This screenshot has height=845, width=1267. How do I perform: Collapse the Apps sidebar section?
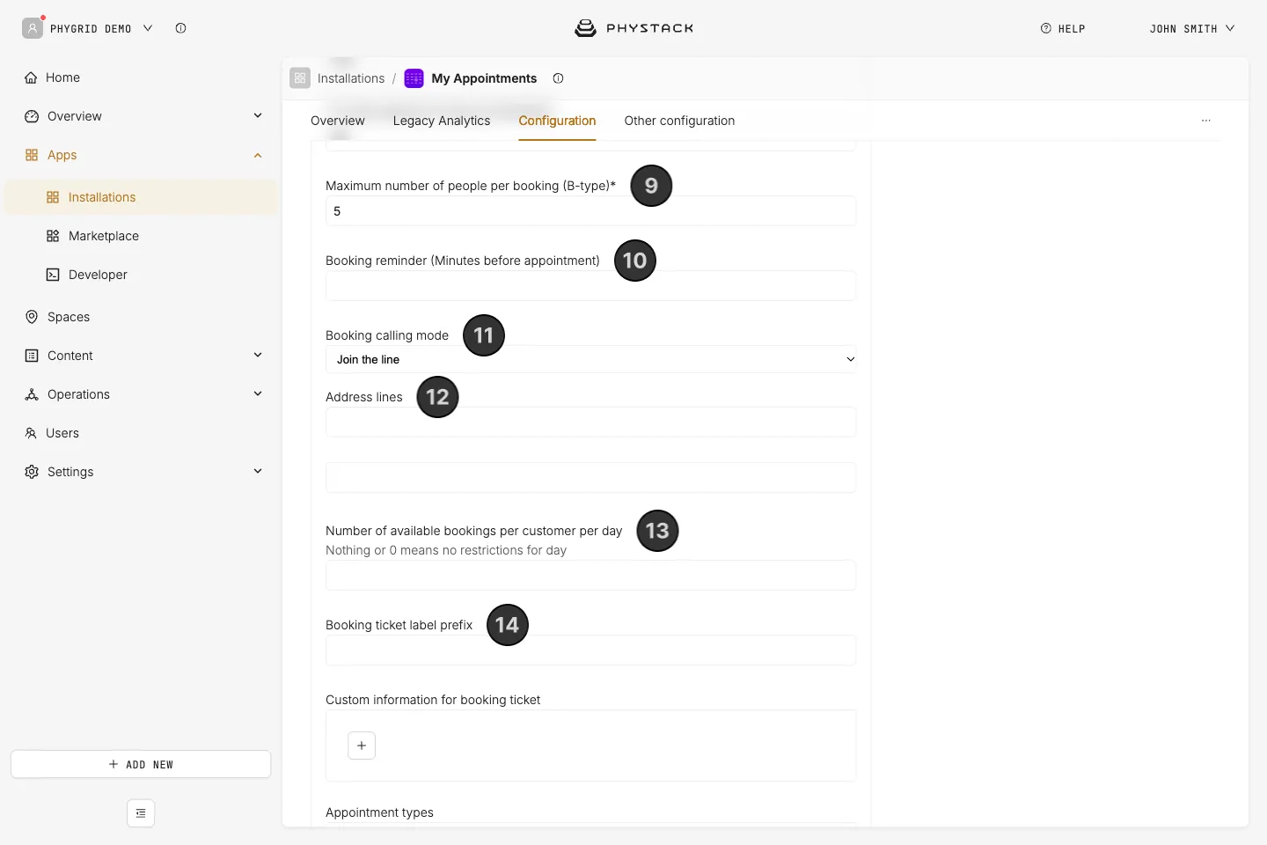tap(258, 155)
